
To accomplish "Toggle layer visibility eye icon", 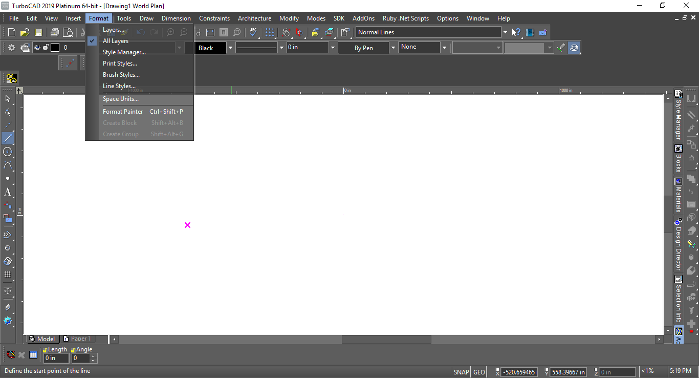I will pyautogui.click(x=37, y=48).
